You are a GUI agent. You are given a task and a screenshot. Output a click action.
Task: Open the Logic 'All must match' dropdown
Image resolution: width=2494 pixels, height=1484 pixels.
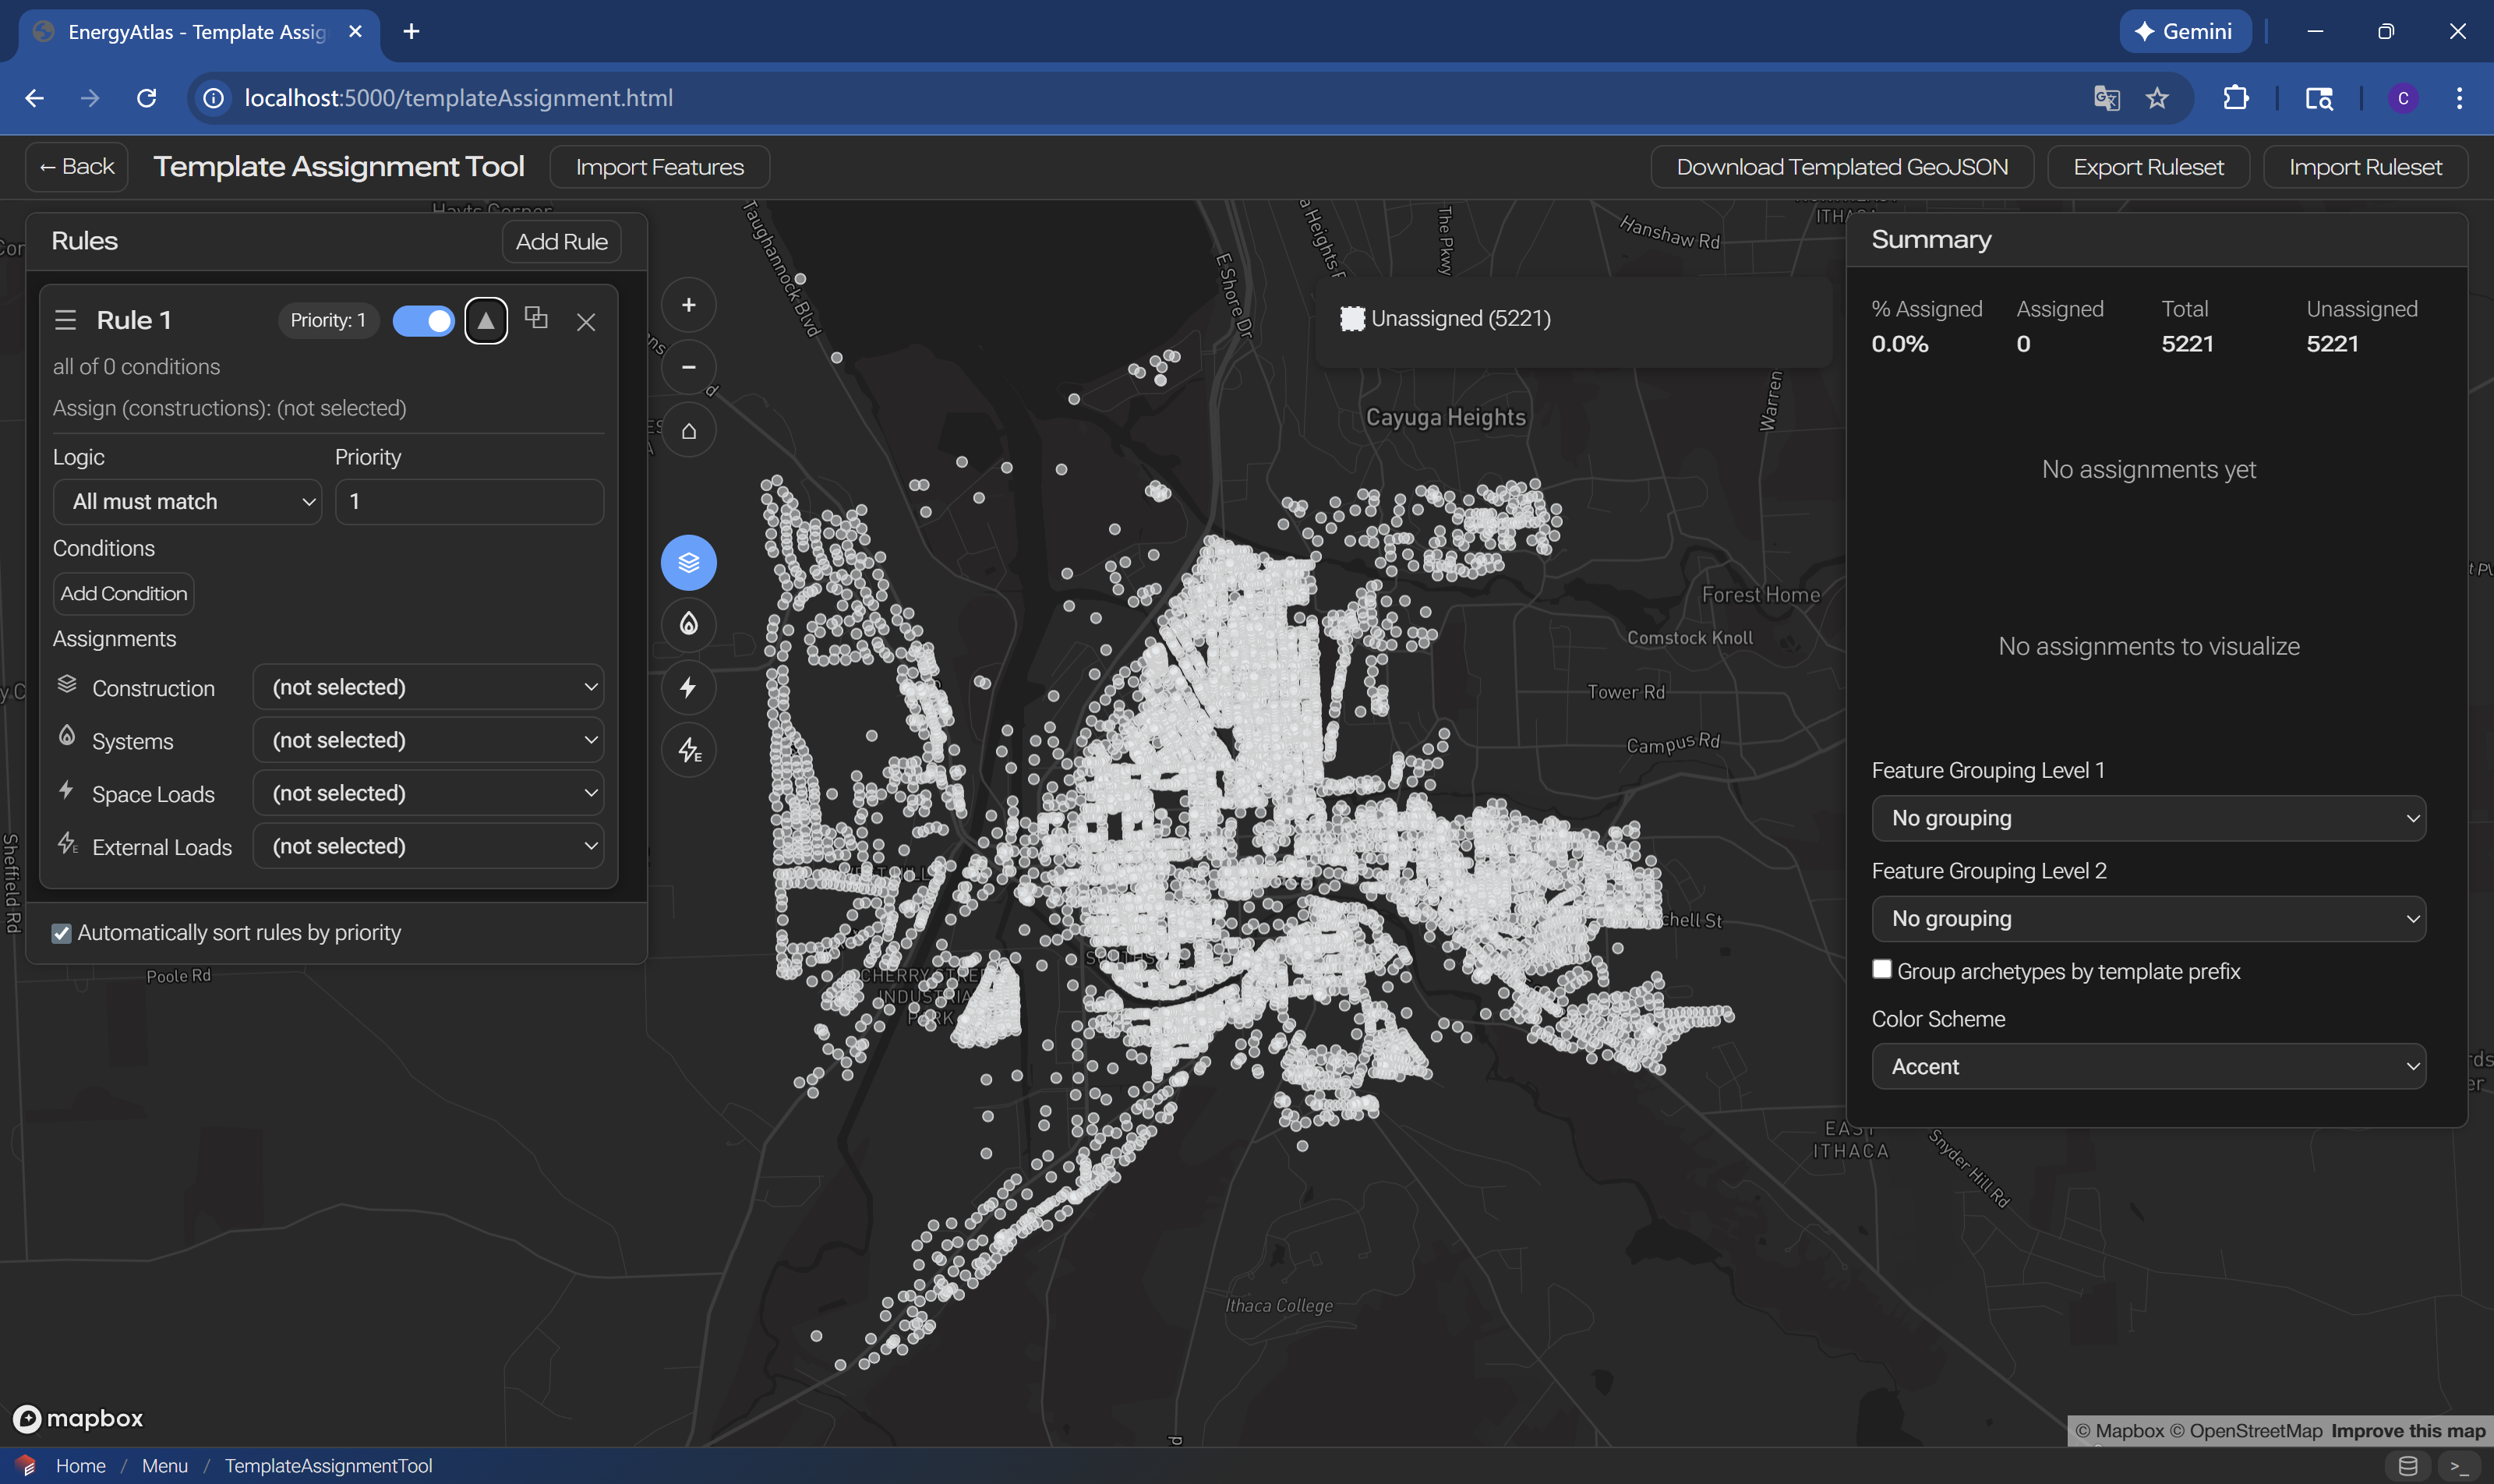click(x=187, y=501)
